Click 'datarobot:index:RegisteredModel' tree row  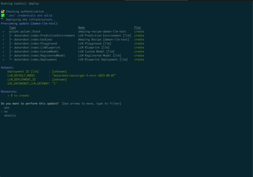pyautogui.click(x=40, y=56)
